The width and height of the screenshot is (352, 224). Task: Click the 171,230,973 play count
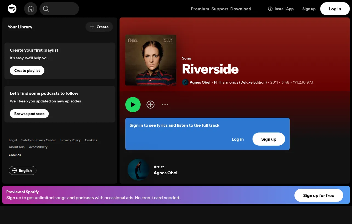303,82
